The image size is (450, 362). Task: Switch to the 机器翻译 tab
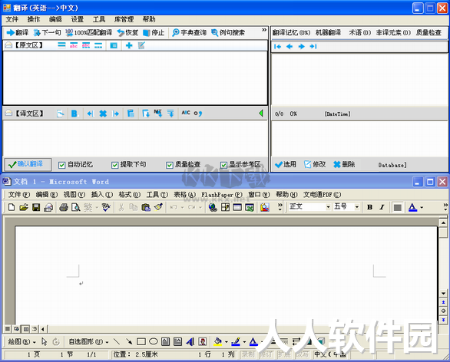click(329, 33)
